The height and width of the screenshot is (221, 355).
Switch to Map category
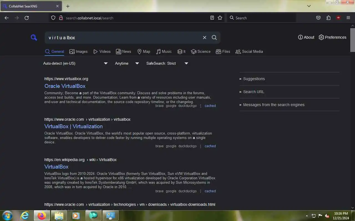144,52
